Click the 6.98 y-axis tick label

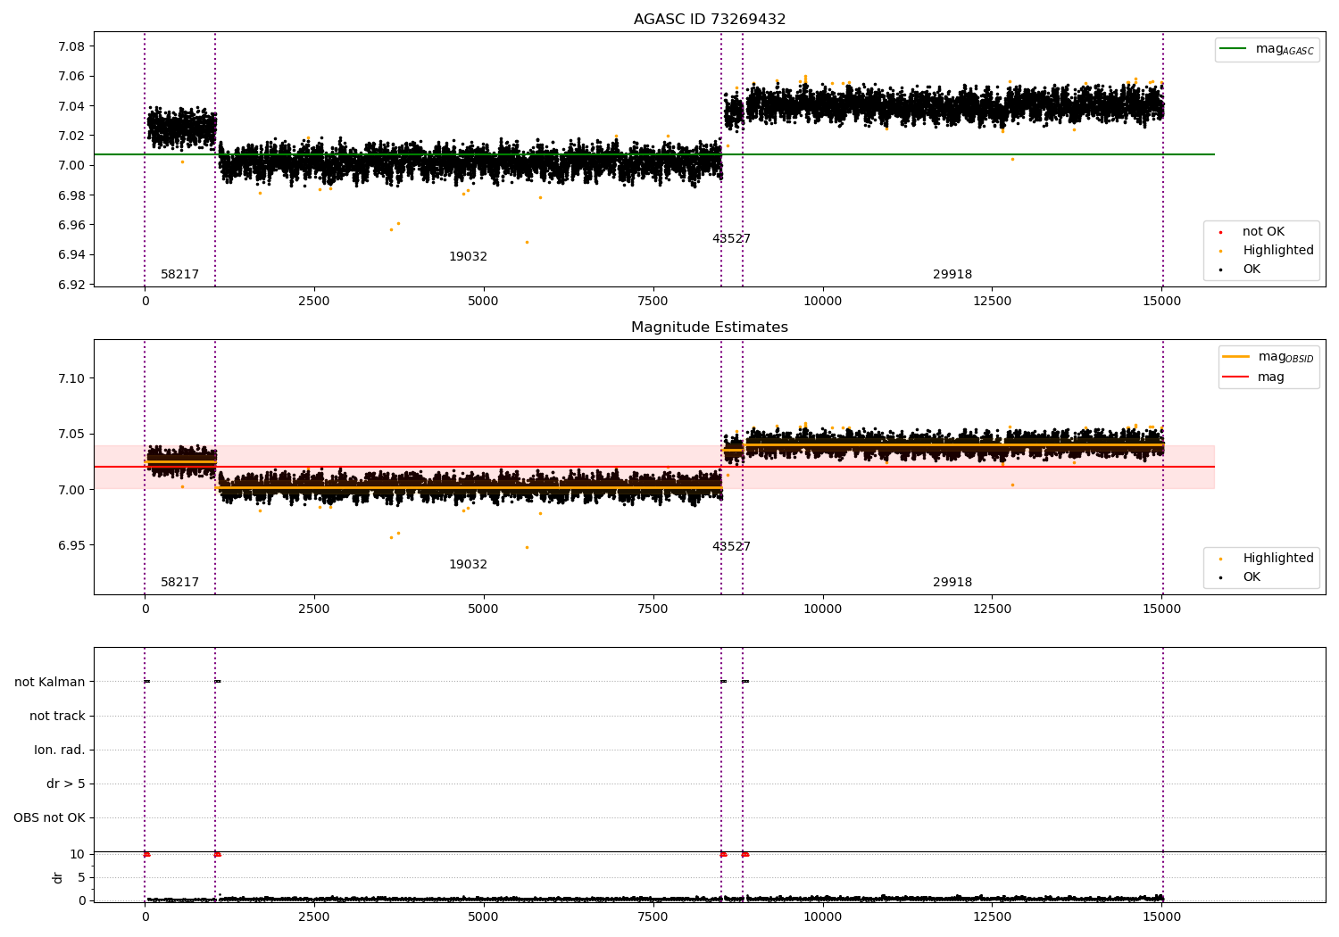point(71,195)
